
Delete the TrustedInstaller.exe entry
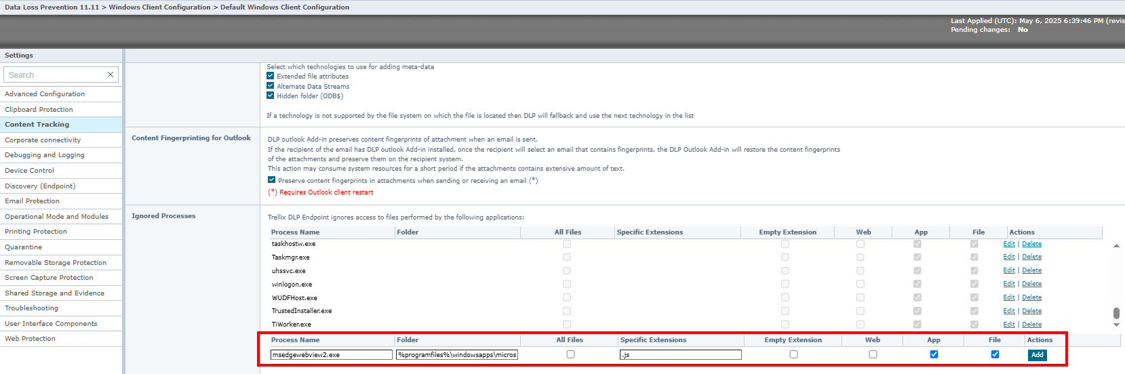(x=1031, y=311)
